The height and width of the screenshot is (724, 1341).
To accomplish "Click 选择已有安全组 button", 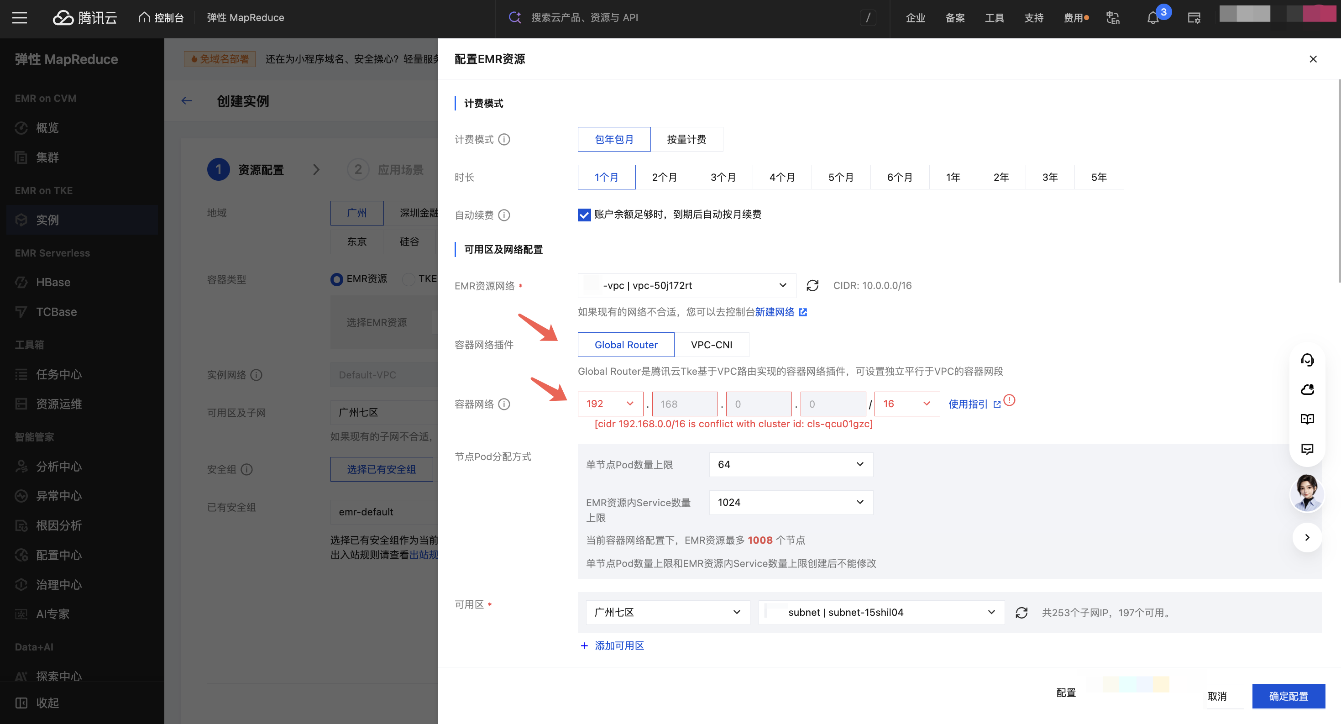I will tap(382, 469).
